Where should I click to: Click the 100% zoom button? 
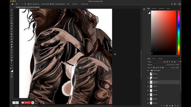[68, 4]
